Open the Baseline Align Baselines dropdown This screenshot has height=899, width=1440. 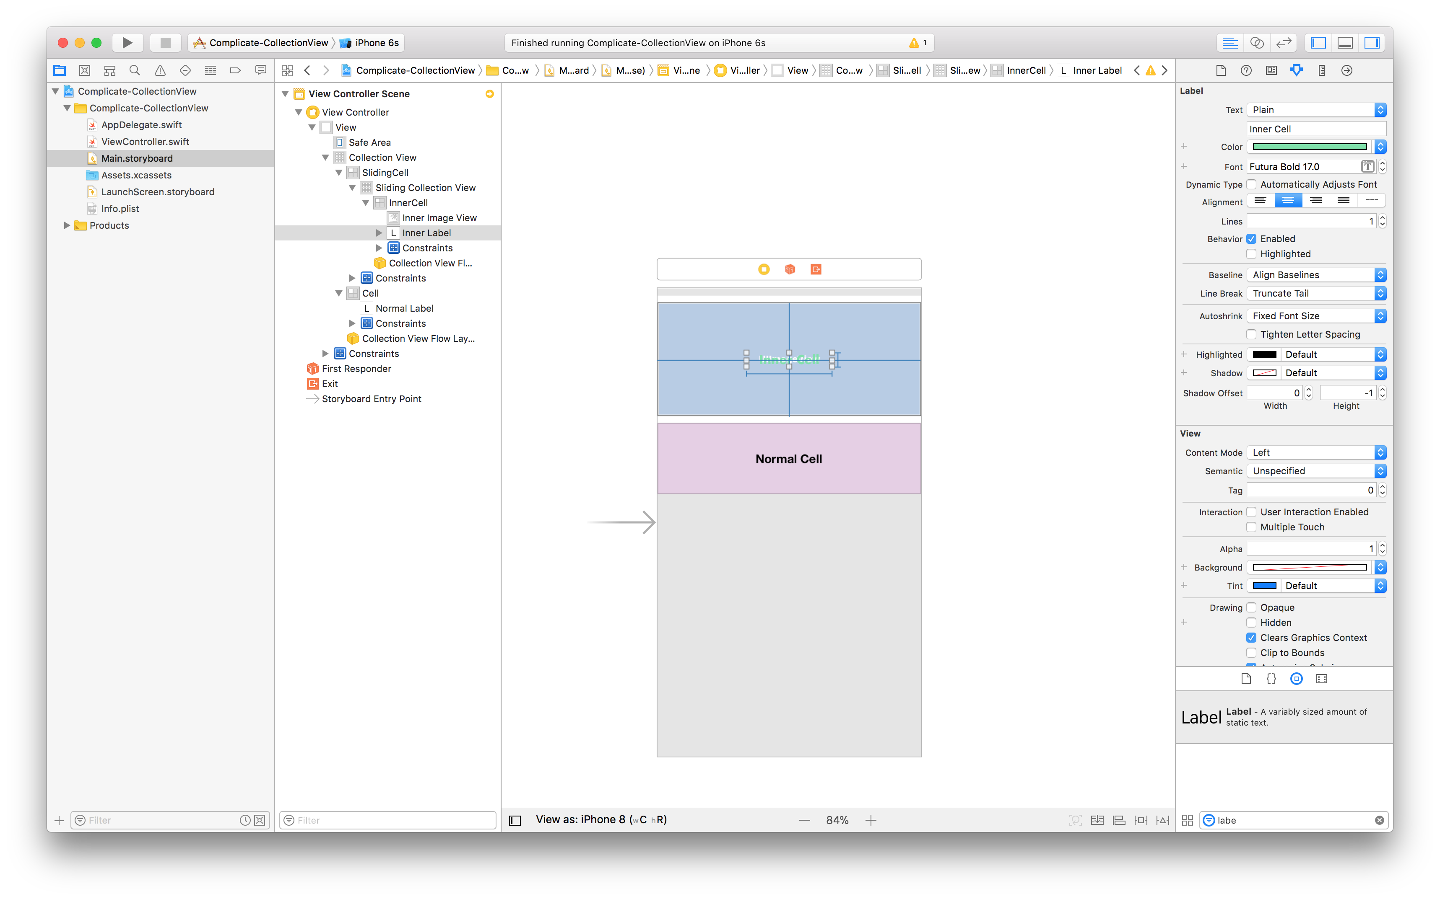pos(1316,275)
